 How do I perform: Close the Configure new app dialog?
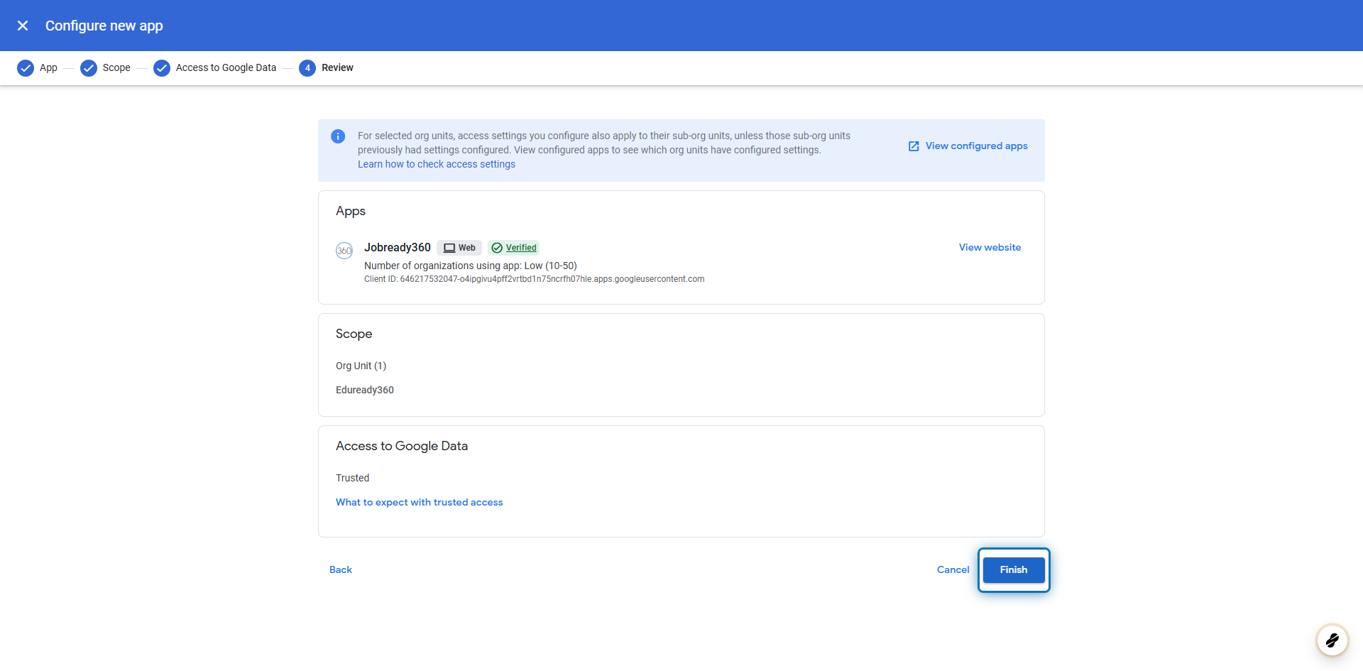(x=23, y=26)
